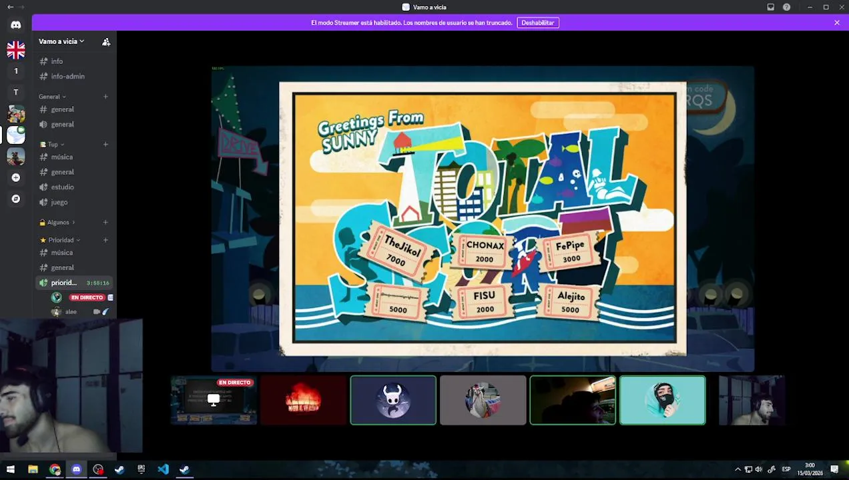Click the EN DIRECTO badge in channel list
This screenshot has height=480, width=849.
[87, 297]
